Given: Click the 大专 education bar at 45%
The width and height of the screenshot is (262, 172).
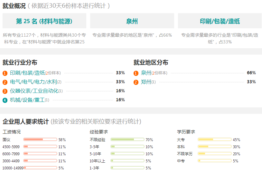Looking at the screenshot, I should click(x=215, y=140).
